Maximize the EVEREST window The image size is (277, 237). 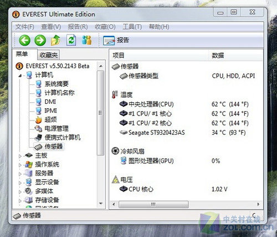point(234,12)
